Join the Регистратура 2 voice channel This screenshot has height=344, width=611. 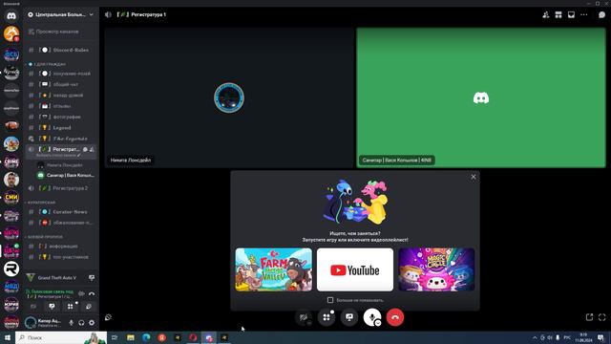point(60,188)
